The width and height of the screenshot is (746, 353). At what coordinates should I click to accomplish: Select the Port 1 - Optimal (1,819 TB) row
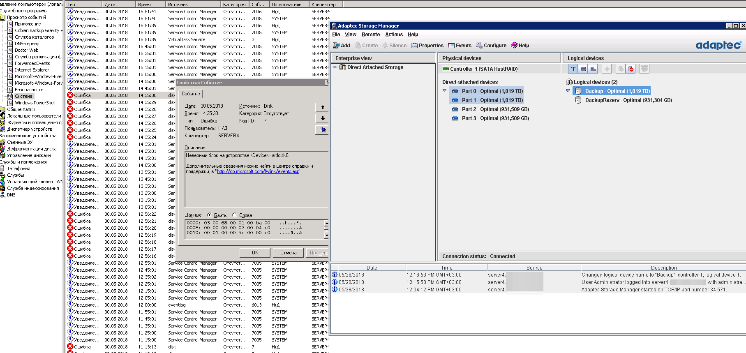tap(487, 100)
